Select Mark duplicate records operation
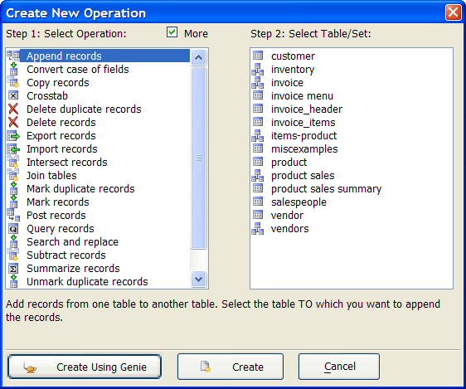Image resolution: width=466 pixels, height=389 pixels. tap(80, 189)
